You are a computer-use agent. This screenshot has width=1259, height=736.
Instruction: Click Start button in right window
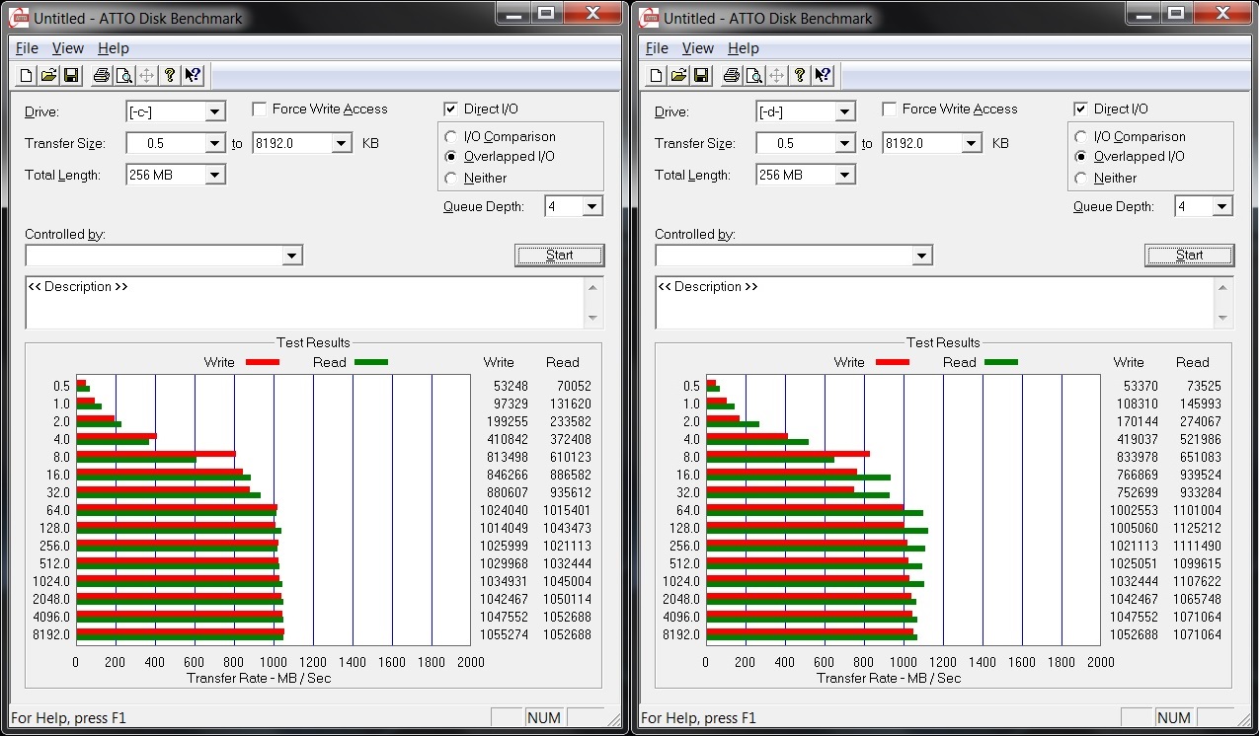[x=1190, y=256]
